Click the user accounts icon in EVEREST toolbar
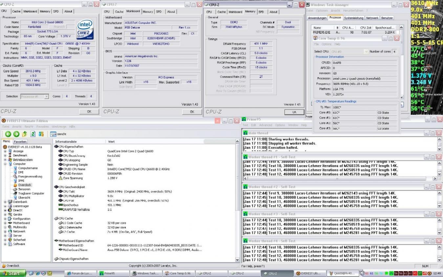443x277 pixels. [41, 134]
